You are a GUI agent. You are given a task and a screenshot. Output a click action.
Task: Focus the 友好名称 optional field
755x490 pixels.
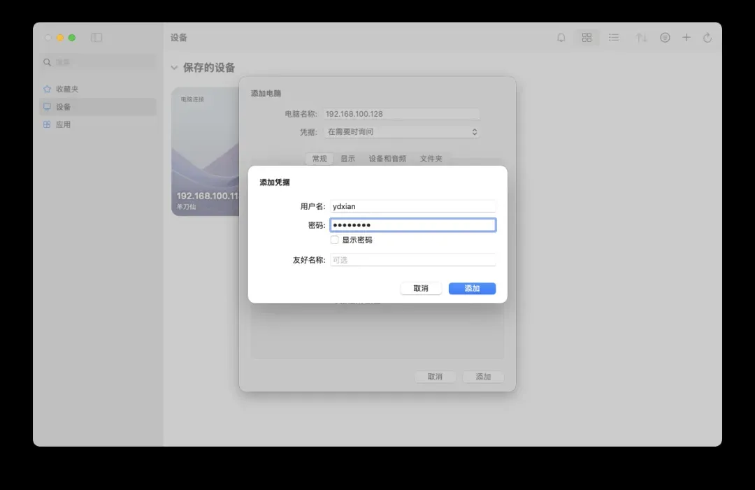point(412,260)
